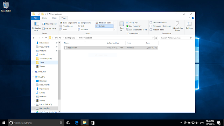The height and width of the screenshot is (126, 224).
Task: Choose Small icons layout
Action: pos(66,26)
